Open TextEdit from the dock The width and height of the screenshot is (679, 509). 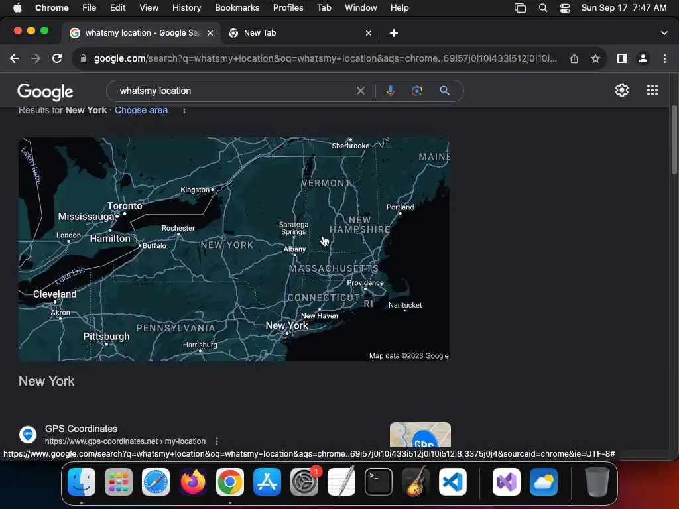pyautogui.click(x=341, y=482)
